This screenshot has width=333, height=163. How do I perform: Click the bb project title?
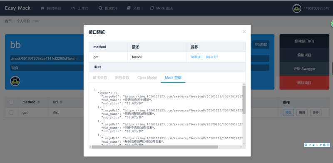[15, 45]
